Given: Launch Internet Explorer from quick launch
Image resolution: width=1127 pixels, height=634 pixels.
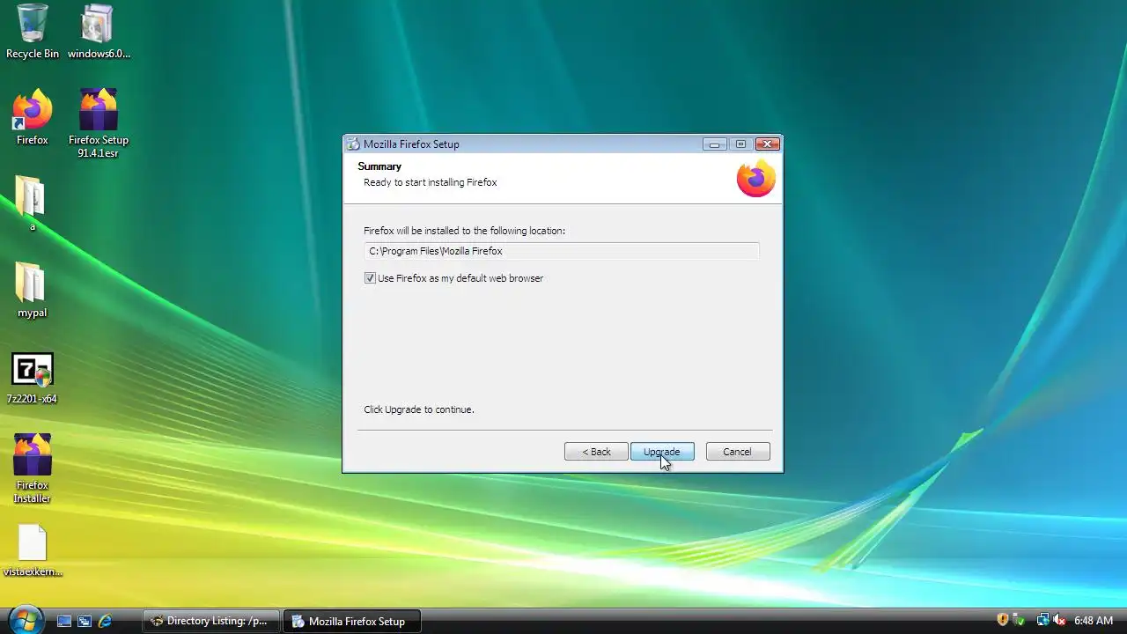Looking at the screenshot, I should coord(105,621).
